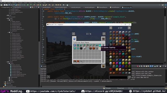Select the teal helmet item in the Minecraft inventory

(x=97, y=45)
